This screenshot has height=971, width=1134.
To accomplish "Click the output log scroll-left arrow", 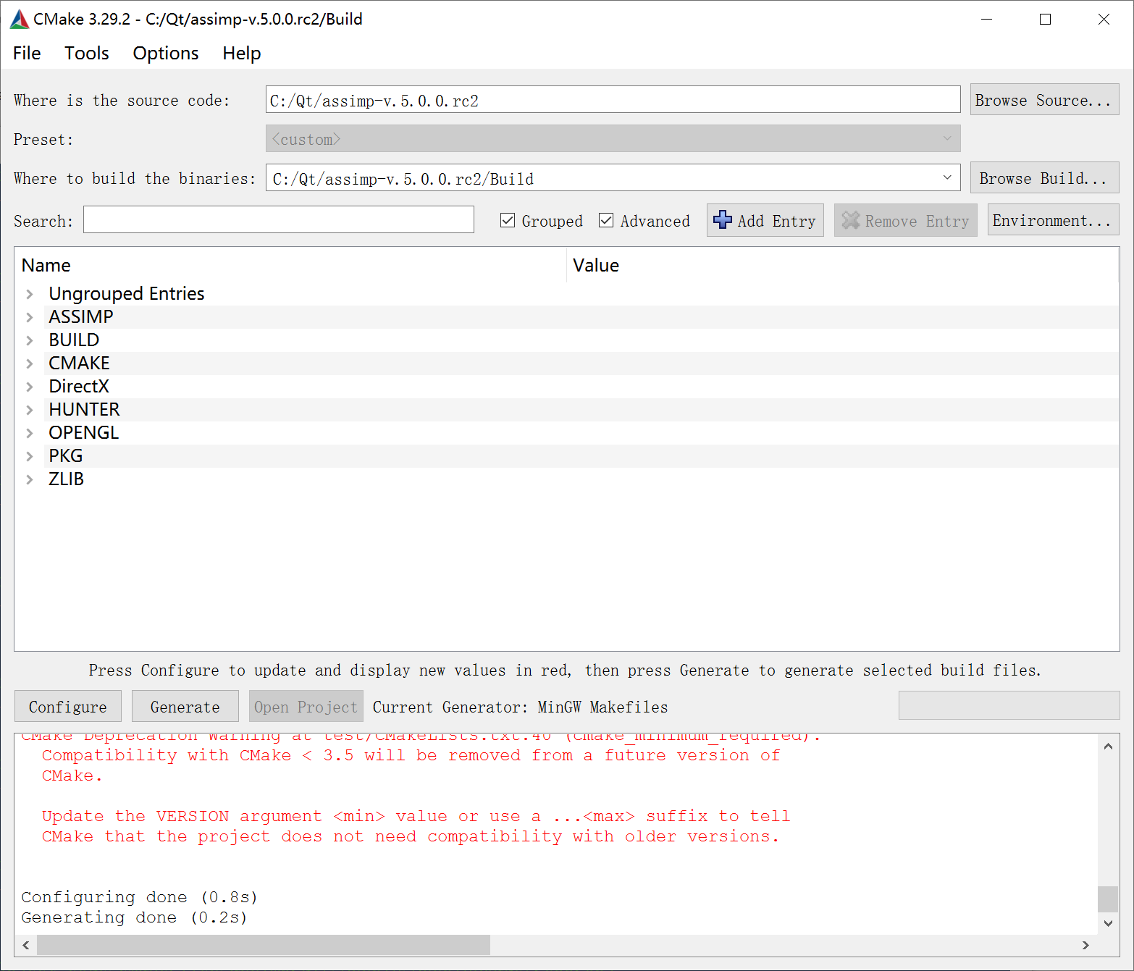I will pos(26,945).
